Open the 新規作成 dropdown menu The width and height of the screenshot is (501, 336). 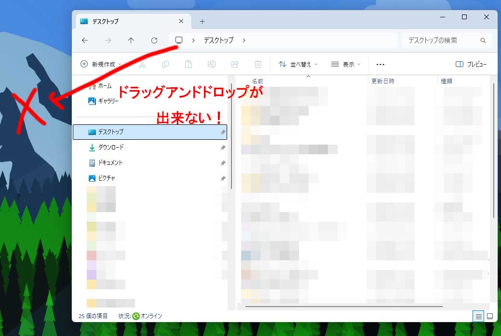tap(101, 64)
